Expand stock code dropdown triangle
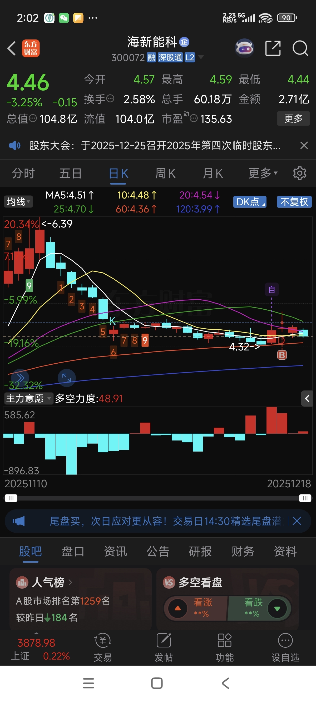316x703 pixels. click(x=201, y=57)
